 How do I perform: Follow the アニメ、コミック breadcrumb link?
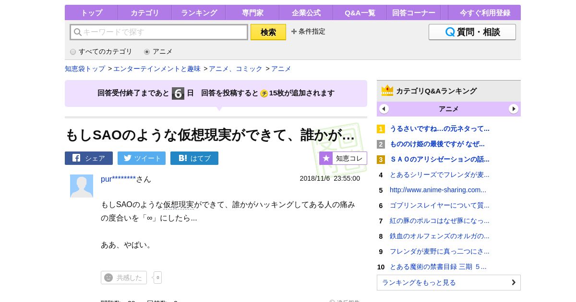(x=236, y=69)
